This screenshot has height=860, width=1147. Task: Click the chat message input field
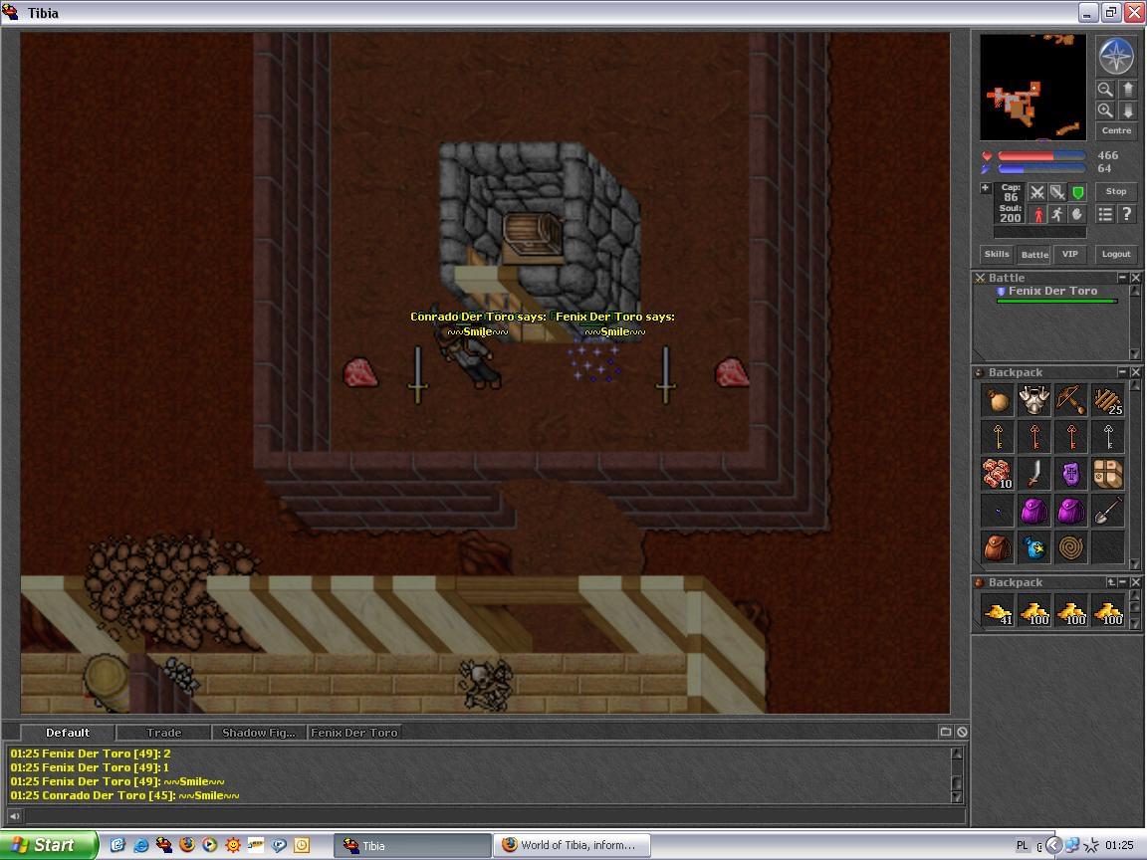pos(495,815)
